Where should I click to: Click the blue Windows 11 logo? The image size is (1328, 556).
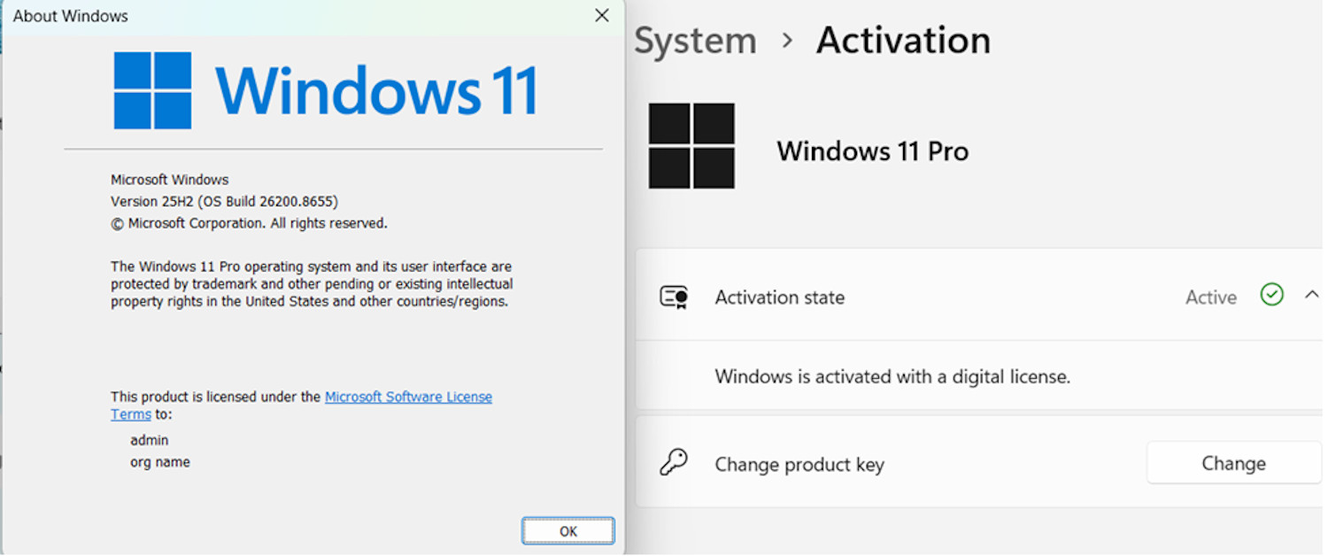152,90
